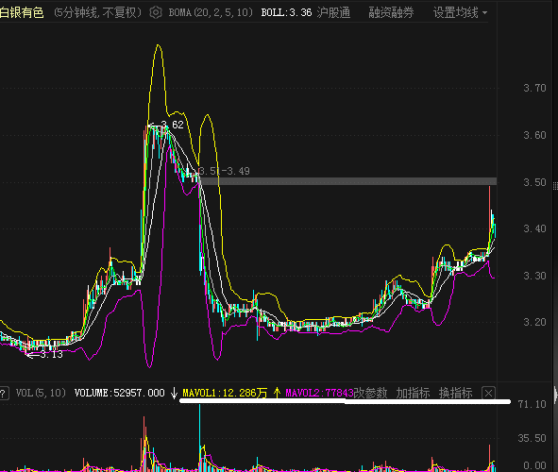Click the 71.10 volume axis label
The height and width of the screenshot is (472, 558).
532,404
